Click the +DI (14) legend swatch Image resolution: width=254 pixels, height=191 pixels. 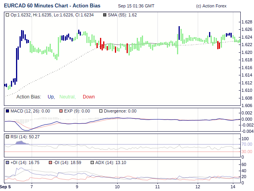(7, 162)
